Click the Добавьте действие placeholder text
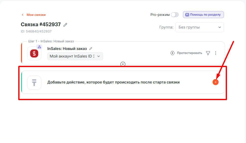Viewport: 246px width, 143px height. 113,82
